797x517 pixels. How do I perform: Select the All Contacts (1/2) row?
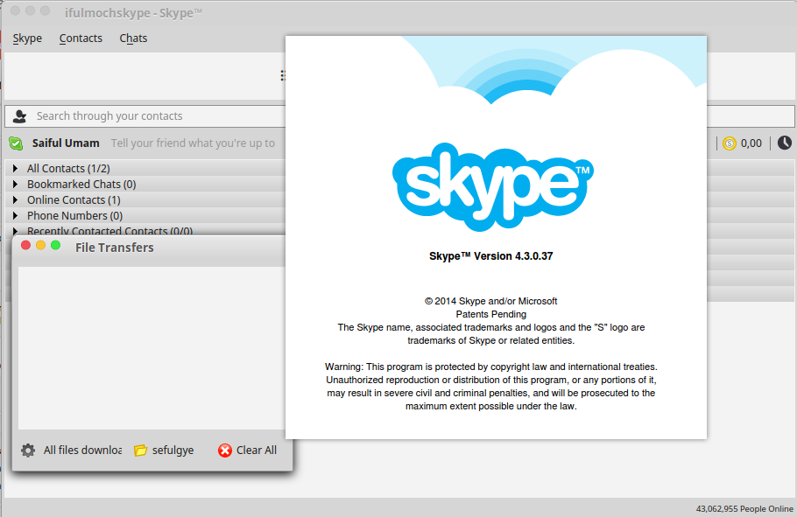pyautogui.click(x=145, y=168)
